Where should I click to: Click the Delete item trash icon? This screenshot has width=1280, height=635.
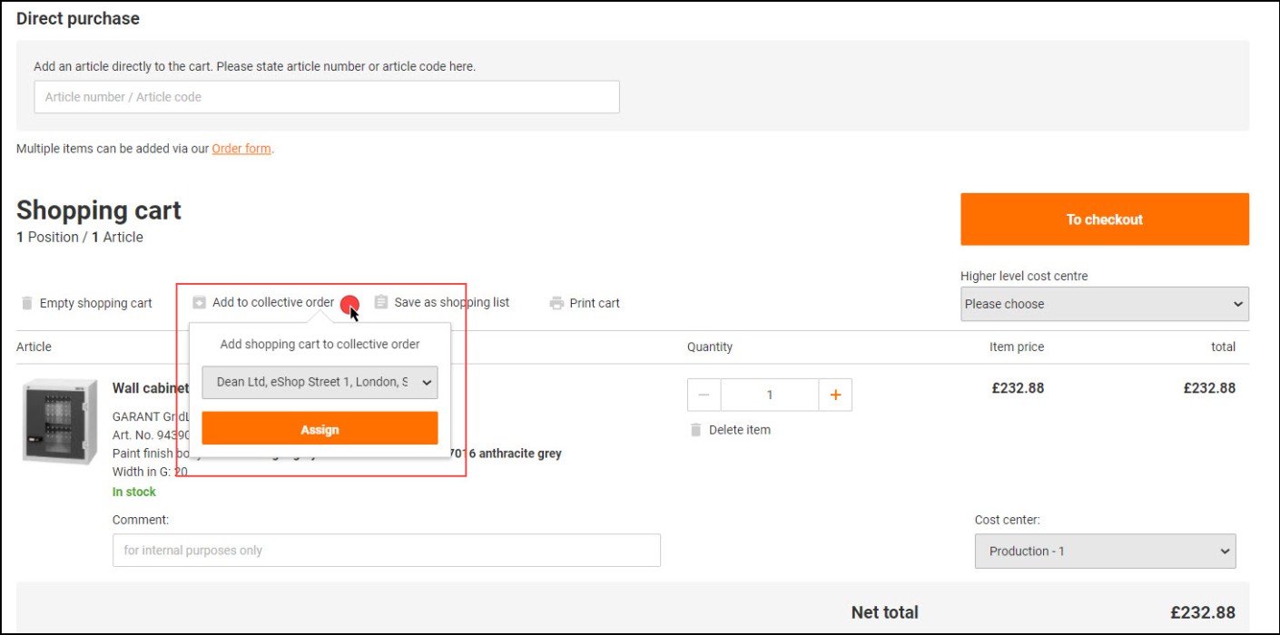[695, 430]
